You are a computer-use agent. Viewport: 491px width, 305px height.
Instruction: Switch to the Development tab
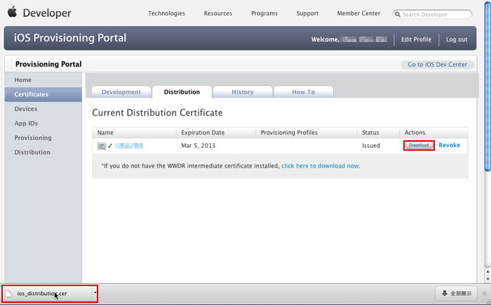121,92
